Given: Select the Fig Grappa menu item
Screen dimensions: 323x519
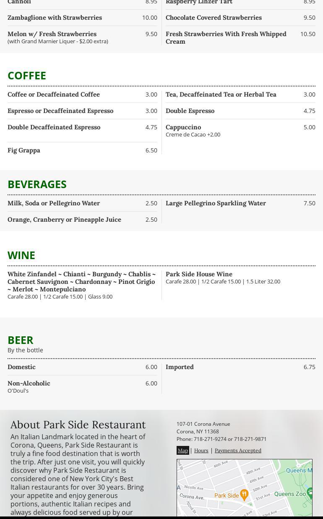Looking at the screenshot, I should point(24,150).
